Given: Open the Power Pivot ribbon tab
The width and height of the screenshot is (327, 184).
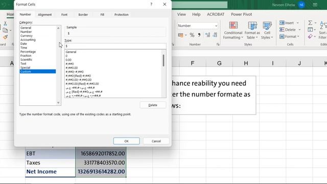Looking at the screenshot, I should click(x=241, y=14).
